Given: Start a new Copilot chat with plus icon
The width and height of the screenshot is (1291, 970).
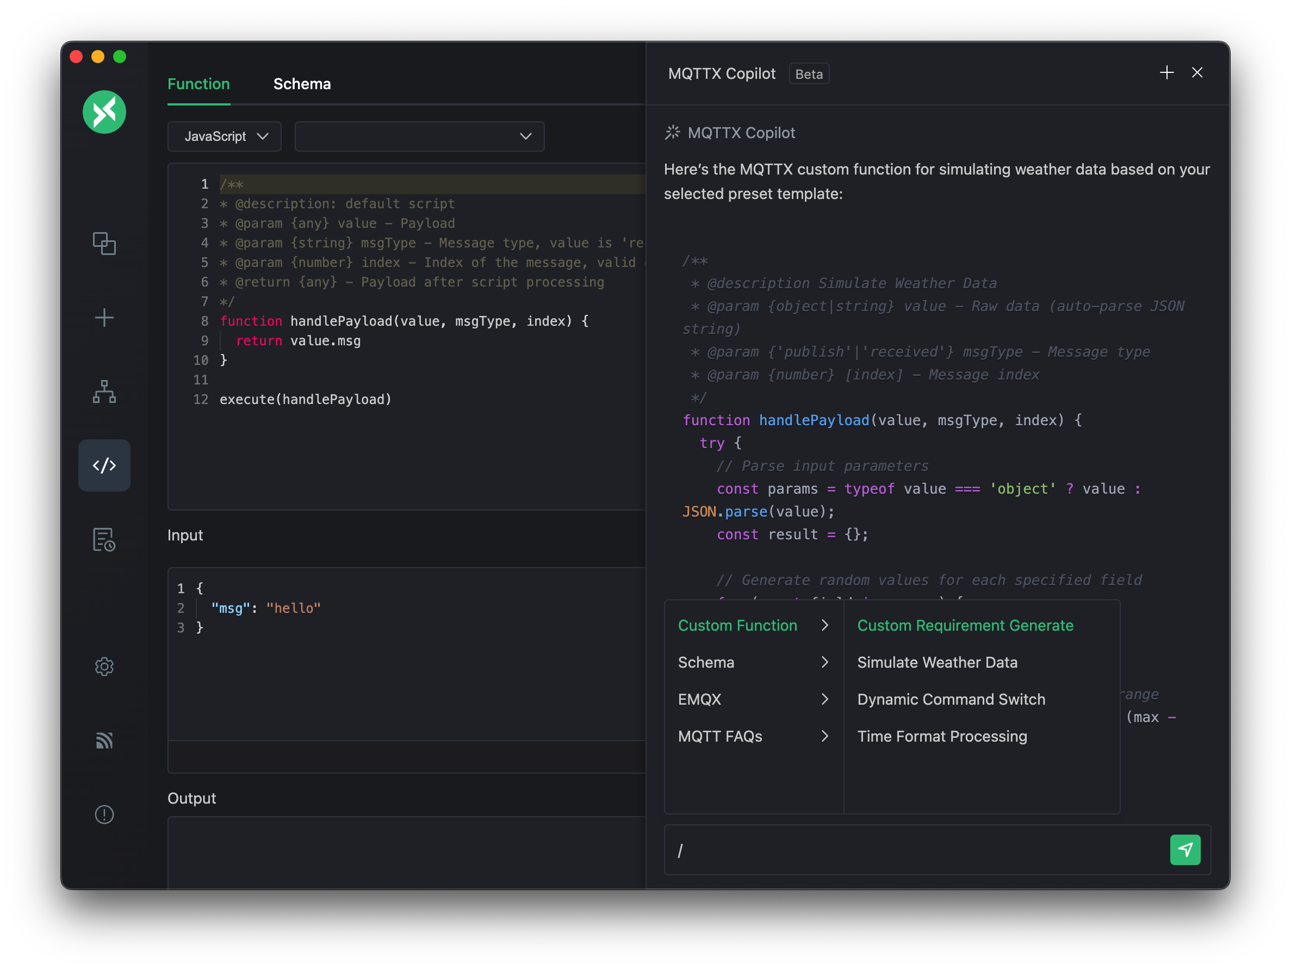Looking at the screenshot, I should (1166, 72).
